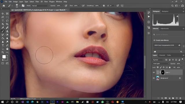The width and height of the screenshot is (185, 104).
Task: Toggle symmetry painting options
Action: tap(122, 6)
